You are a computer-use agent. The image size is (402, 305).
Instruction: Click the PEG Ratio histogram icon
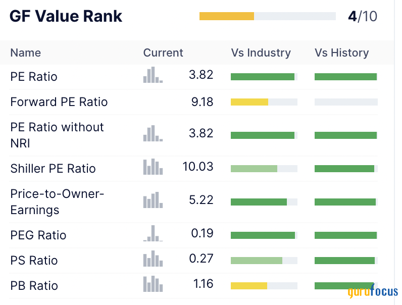pyautogui.click(x=153, y=234)
